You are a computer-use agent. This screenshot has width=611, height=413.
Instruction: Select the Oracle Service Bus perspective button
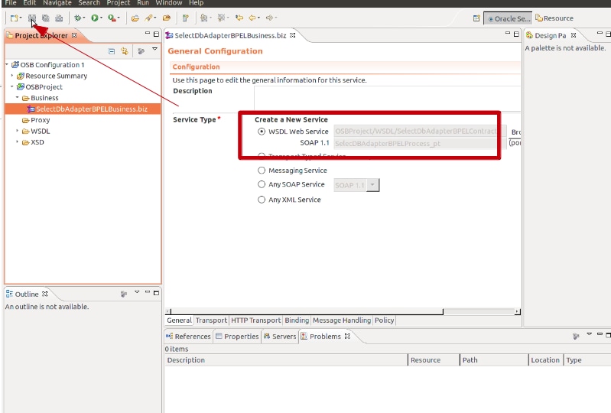pyautogui.click(x=508, y=18)
